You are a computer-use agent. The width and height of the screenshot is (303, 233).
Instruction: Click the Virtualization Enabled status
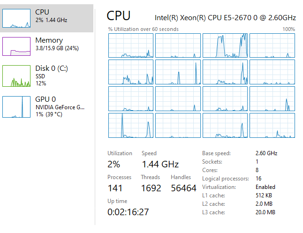pos(265,187)
